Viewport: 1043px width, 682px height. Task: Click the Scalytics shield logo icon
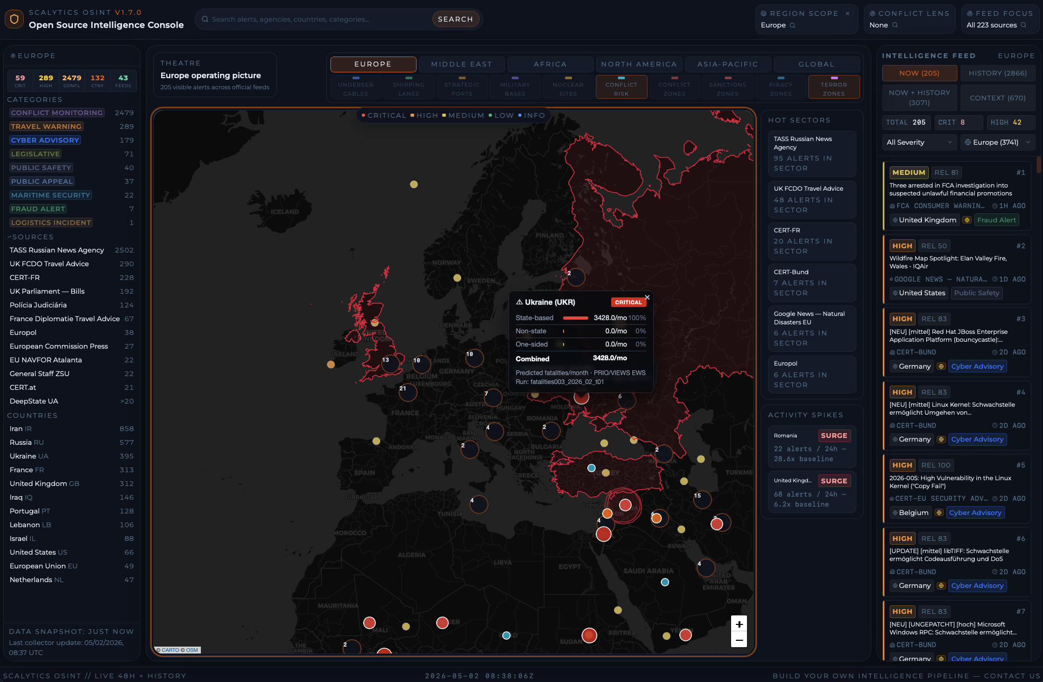(x=14, y=19)
